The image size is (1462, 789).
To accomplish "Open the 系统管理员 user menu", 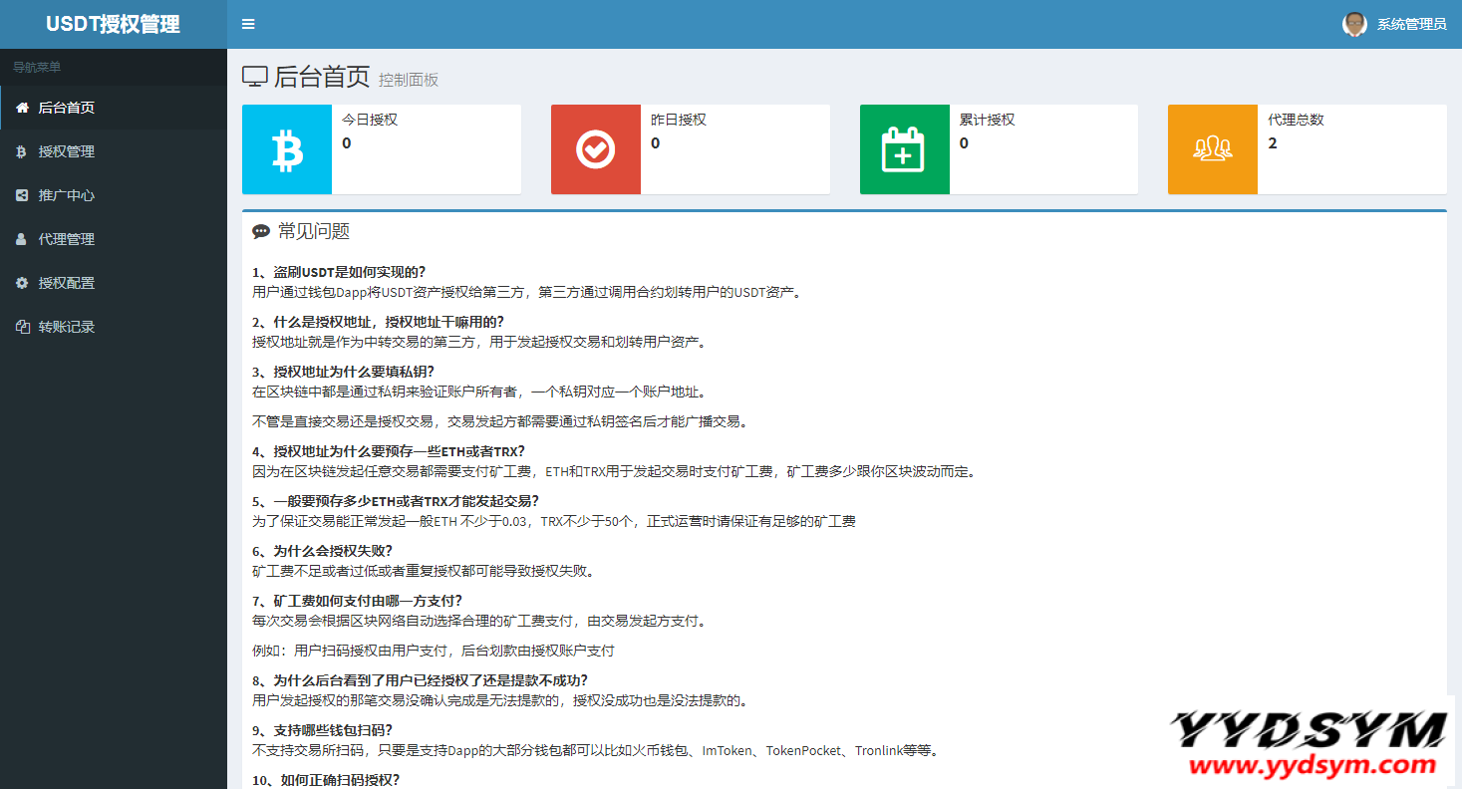I will coord(1411,24).
